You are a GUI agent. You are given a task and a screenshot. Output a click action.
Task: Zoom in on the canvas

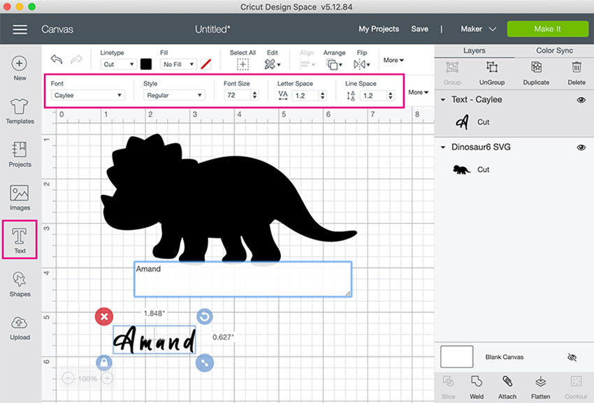[x=107, y=379]
